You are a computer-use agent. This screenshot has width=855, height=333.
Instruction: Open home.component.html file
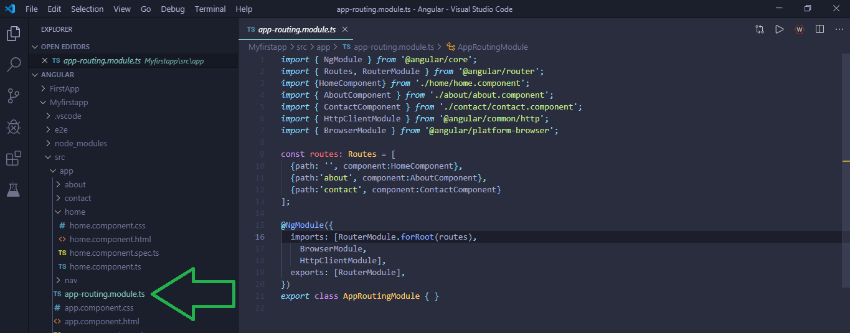pyautogui.click(x=110, y=240)
